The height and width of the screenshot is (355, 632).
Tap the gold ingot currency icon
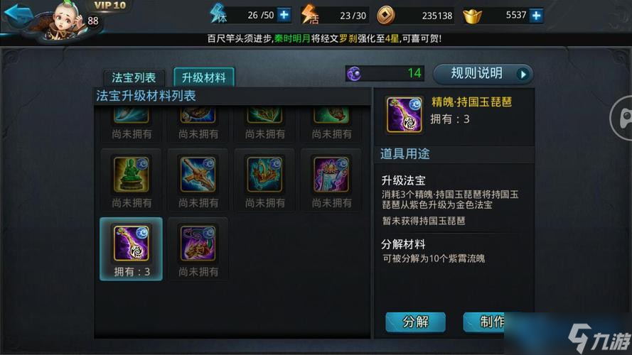[472, 16]
